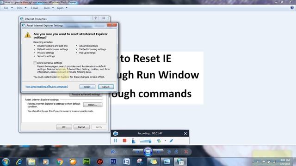The width and height of the screenshot is (296, 166).
Task: Click the E-mail toolbar item
Action: tap(34, 8)
